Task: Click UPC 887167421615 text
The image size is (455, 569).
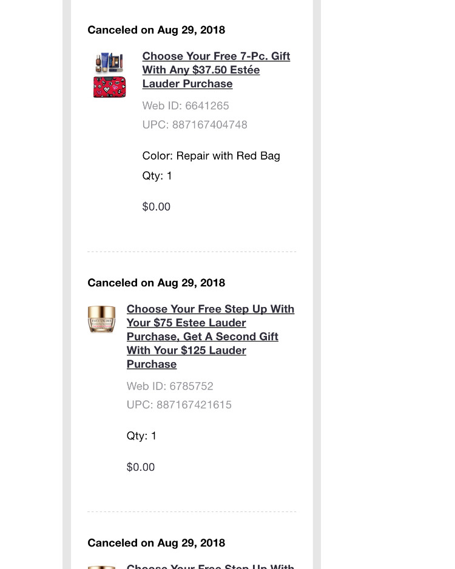Action: click(179, 405)
